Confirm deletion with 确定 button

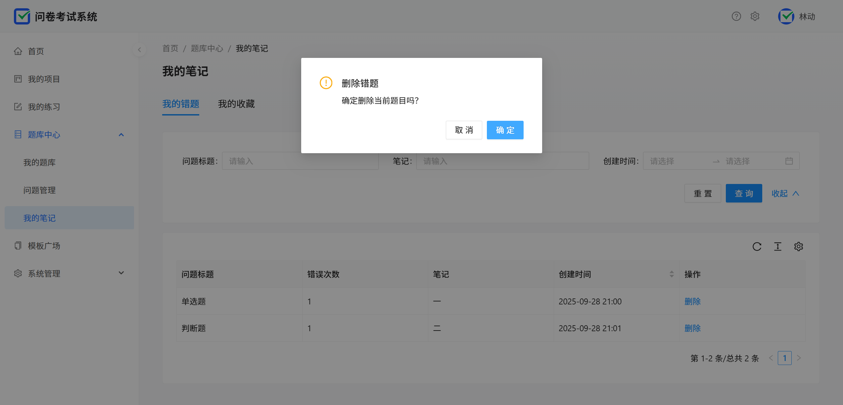505,130
